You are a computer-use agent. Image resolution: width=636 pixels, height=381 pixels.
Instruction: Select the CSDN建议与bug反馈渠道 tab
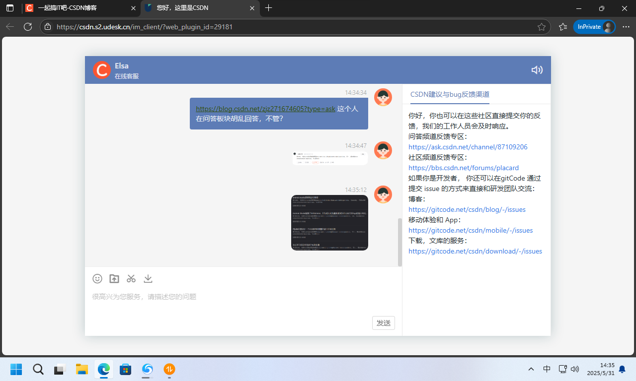(450, 94)
